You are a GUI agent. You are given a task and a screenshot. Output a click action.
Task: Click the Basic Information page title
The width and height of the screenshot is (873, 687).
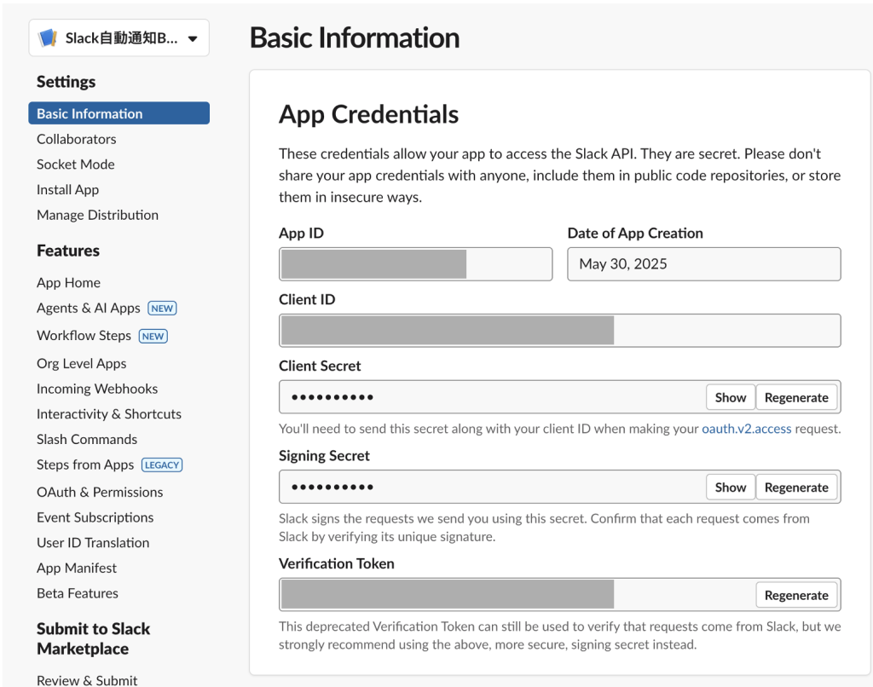tap(355, 38)
